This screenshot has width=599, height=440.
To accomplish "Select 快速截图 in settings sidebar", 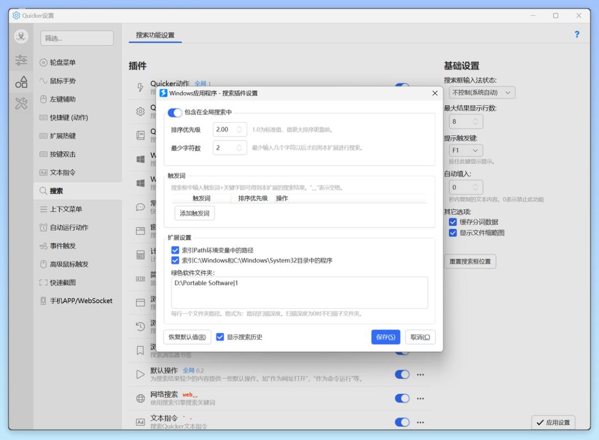I will (78, 282).
